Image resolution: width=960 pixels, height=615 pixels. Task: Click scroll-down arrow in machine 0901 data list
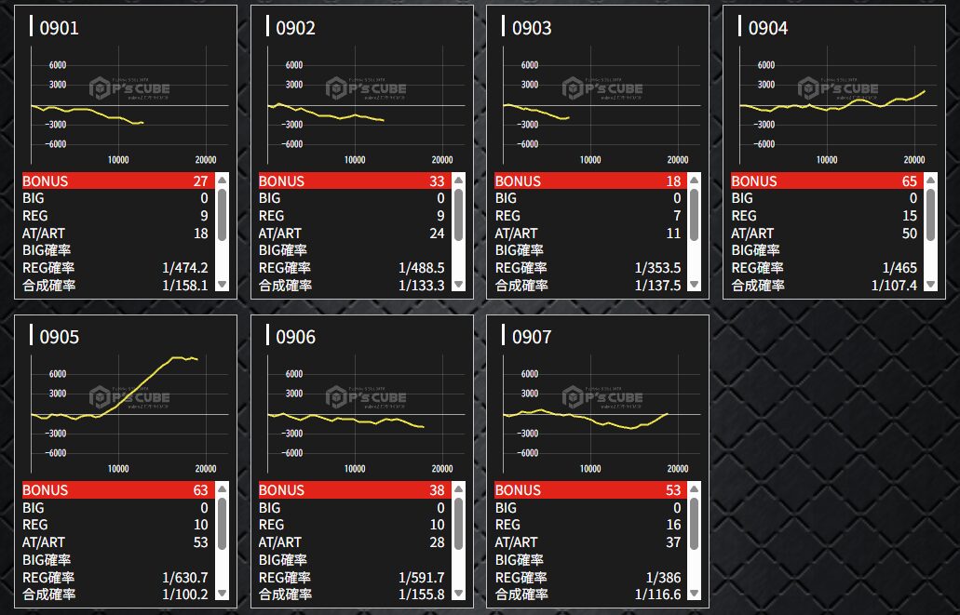pyautogui.click(x=223, y=285)
